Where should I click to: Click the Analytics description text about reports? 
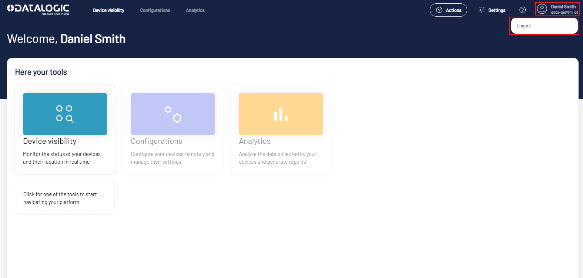click(277, 158)
